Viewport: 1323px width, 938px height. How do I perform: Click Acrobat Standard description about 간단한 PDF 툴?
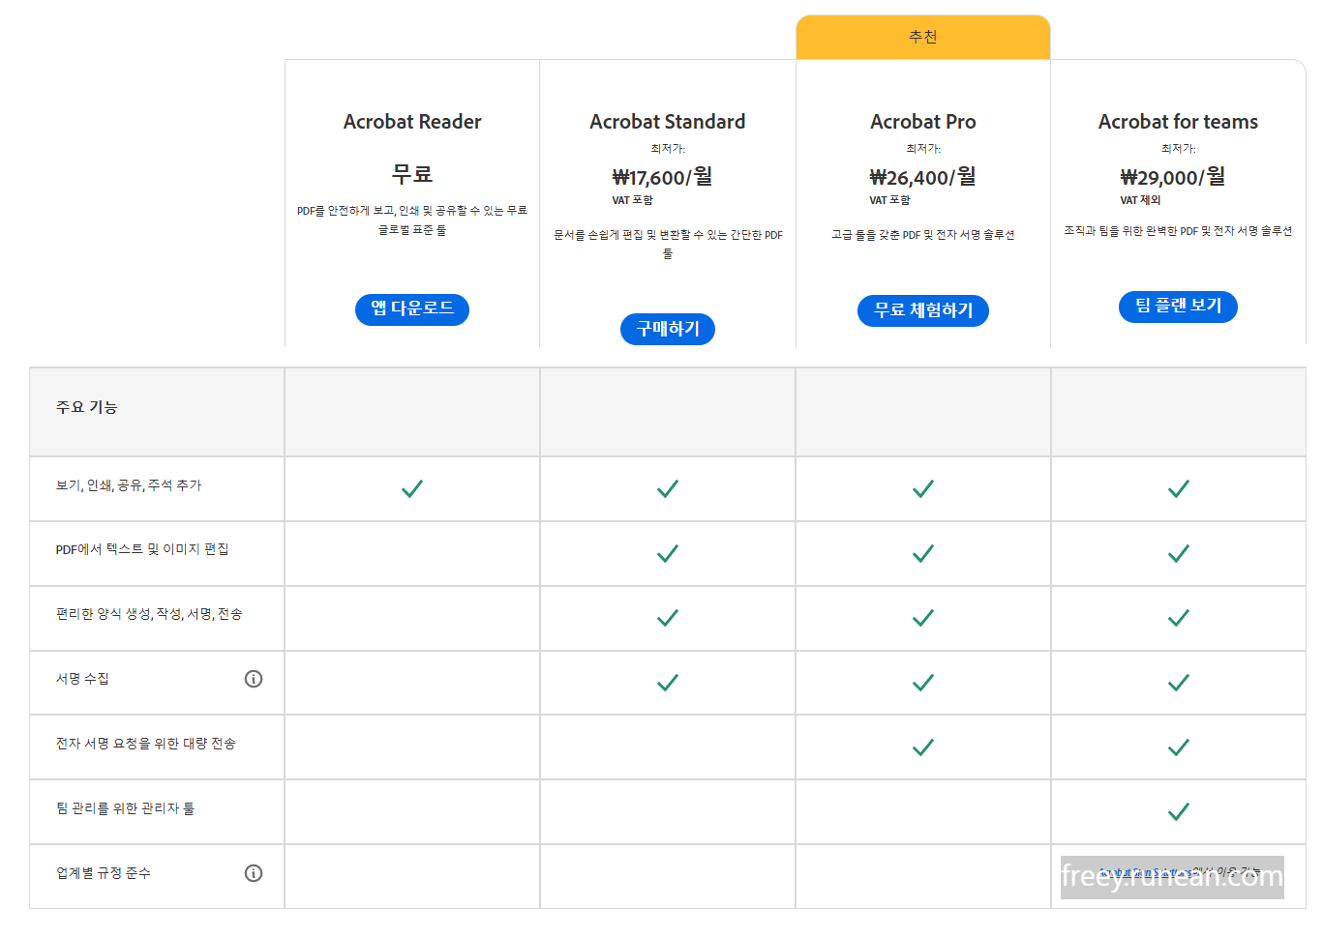click(x=668, y=244)
